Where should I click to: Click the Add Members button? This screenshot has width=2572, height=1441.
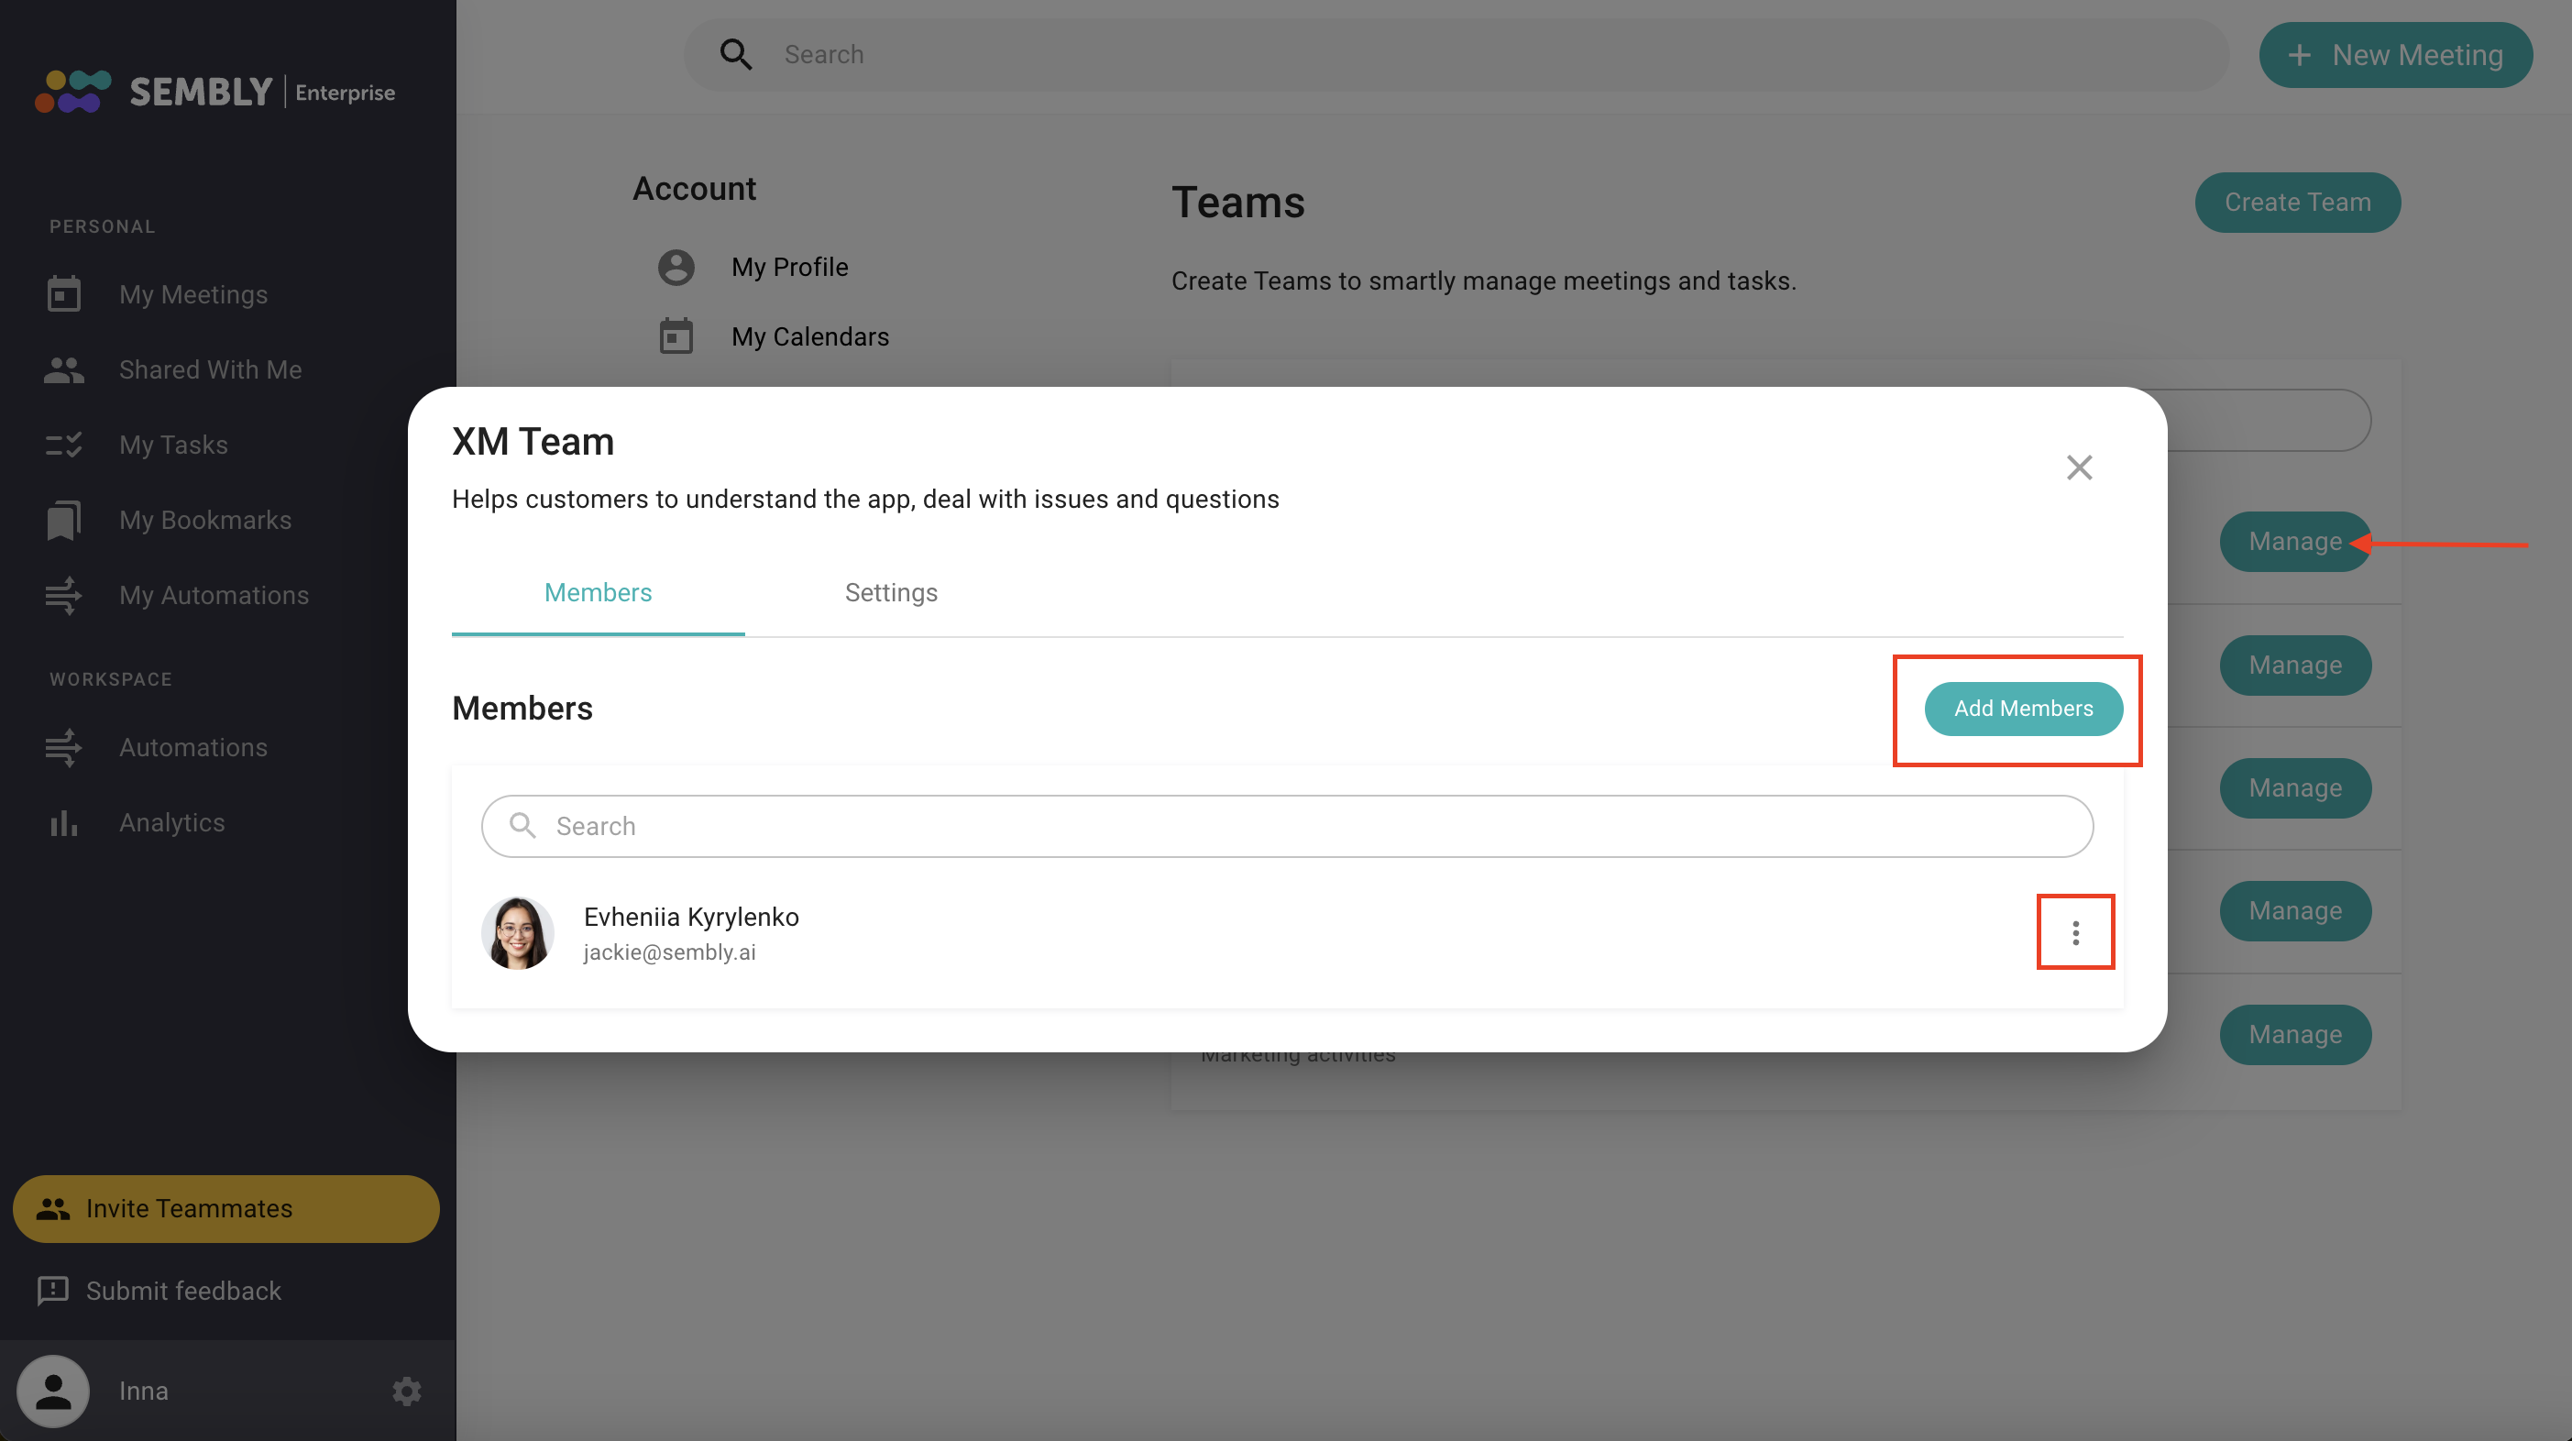(x=2022, y=708)
